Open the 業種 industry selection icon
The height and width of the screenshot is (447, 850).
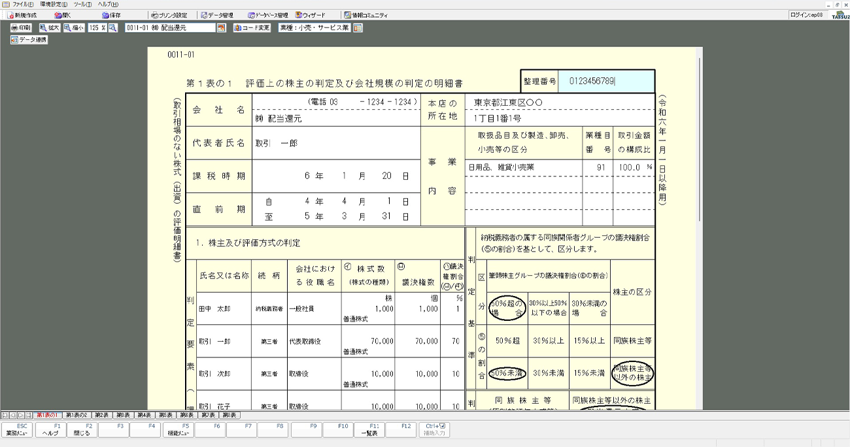click(358, 28)
